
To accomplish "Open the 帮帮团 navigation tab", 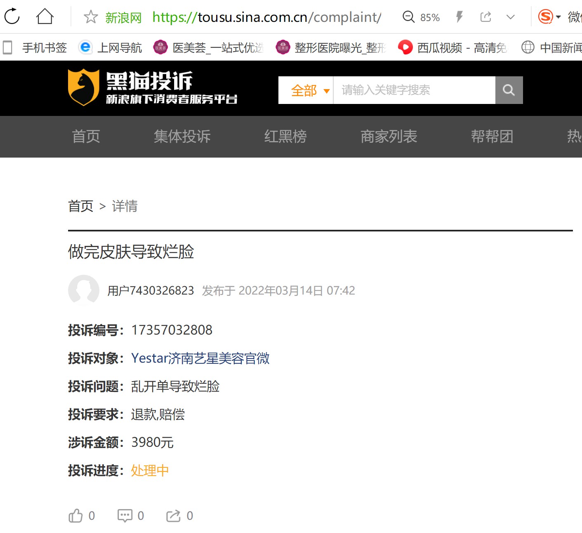I will coord(492,136).
